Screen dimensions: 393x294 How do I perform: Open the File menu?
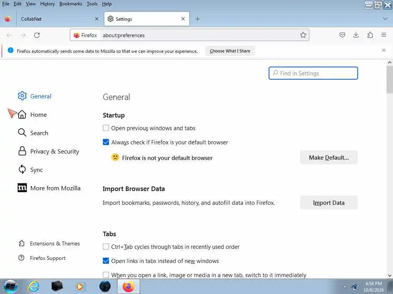click(x=5, y=4)
